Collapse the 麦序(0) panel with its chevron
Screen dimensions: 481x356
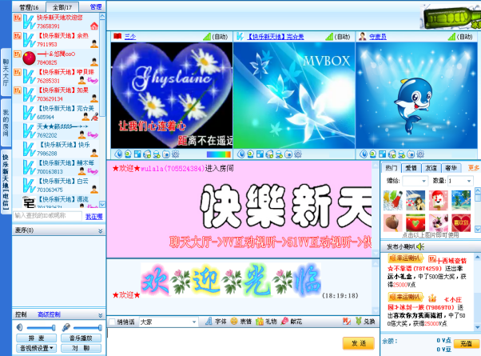[101, 230]
